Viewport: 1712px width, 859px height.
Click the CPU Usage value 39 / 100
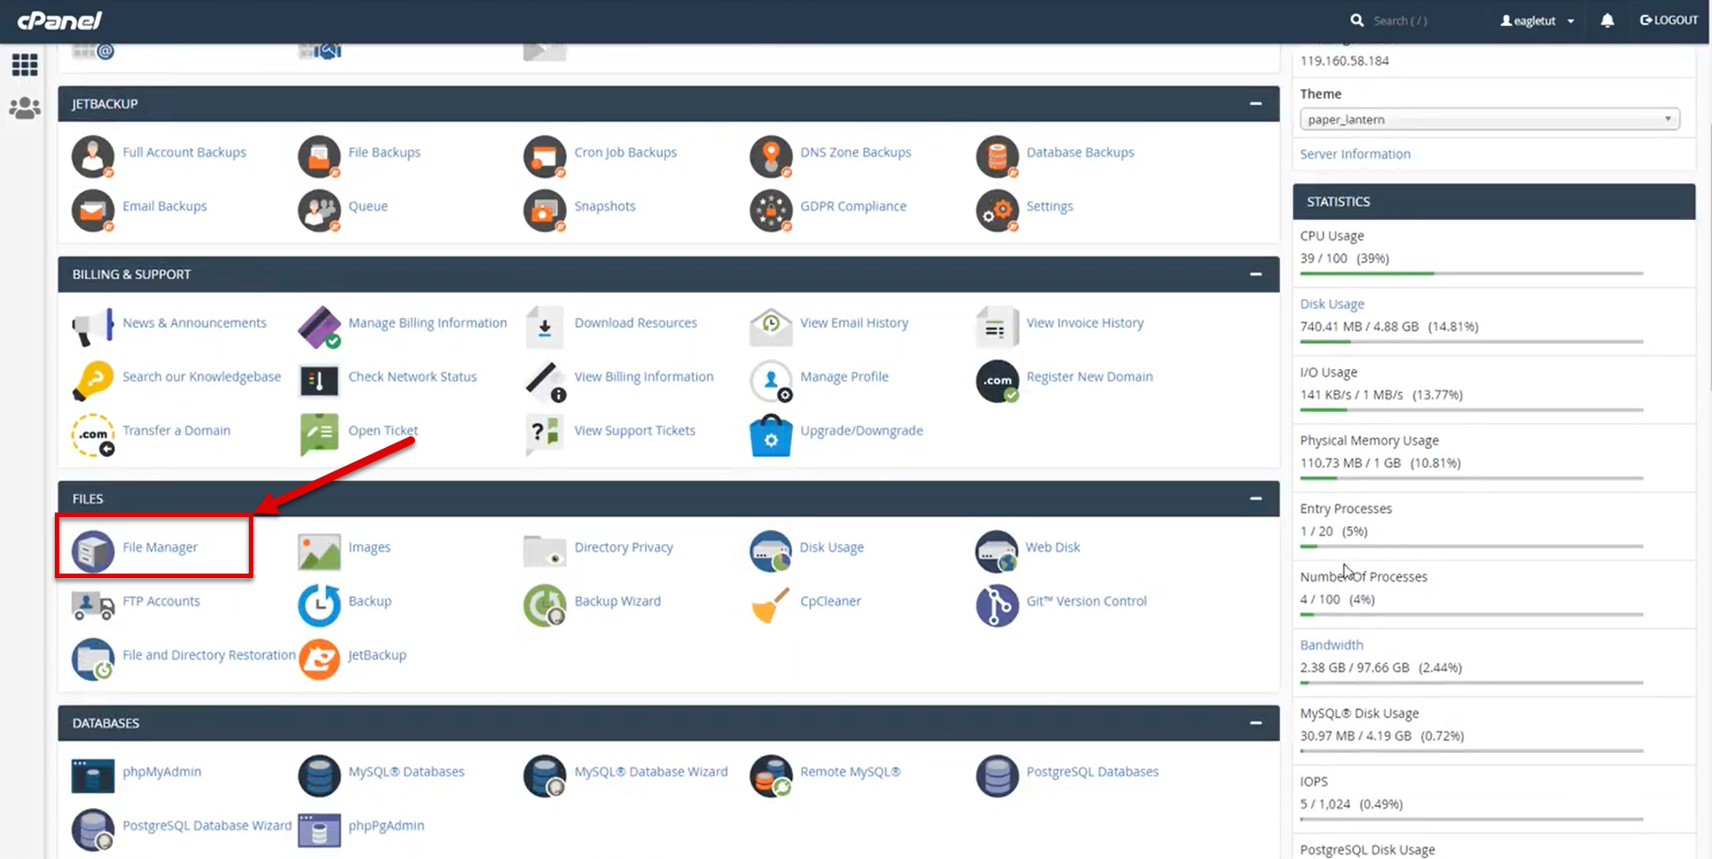[1324, 259]
